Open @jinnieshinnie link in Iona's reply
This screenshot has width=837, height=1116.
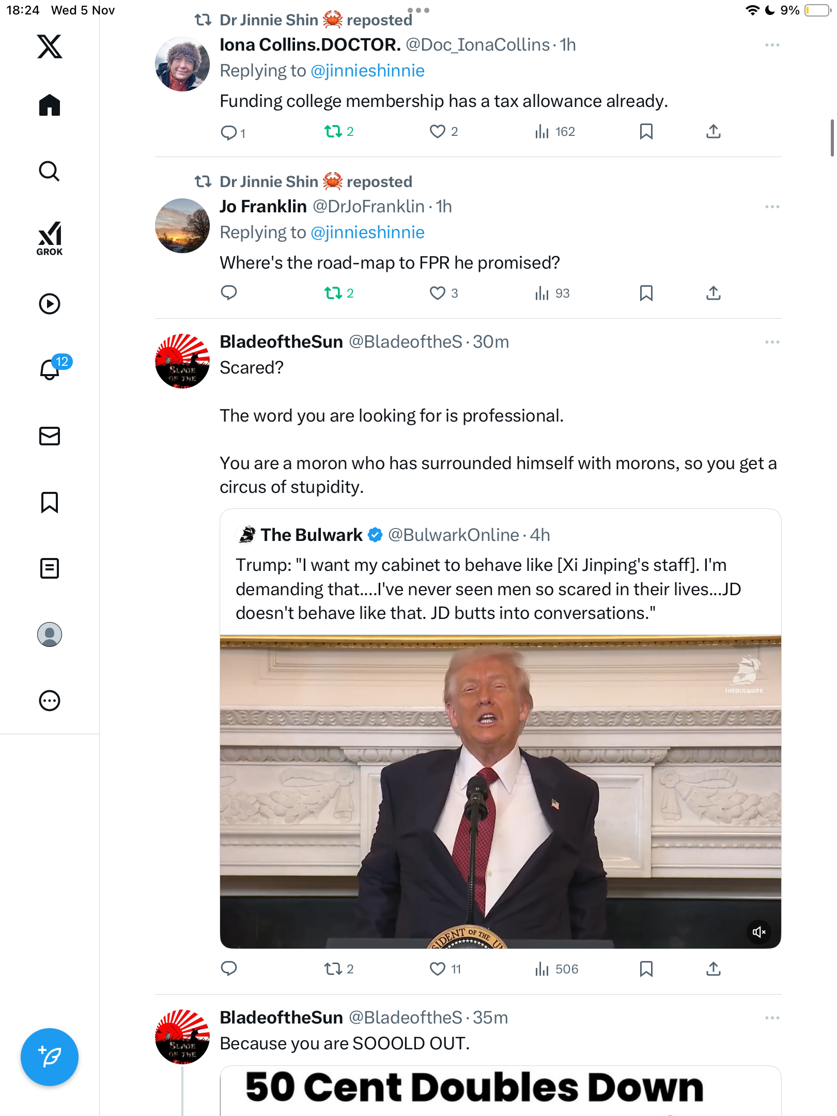click(367, 71)
